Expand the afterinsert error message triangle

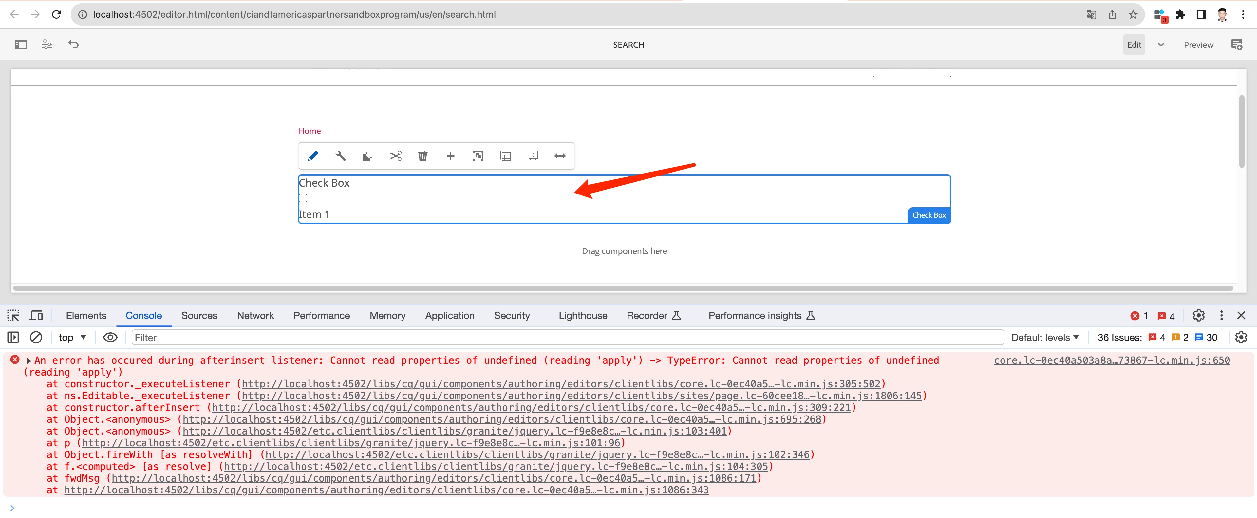coord(29,361)
